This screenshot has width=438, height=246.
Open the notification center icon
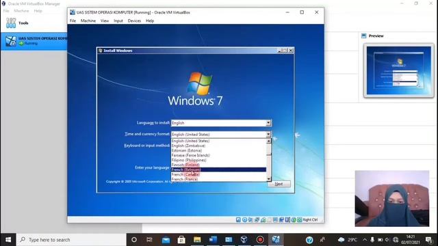pos(429,240)
